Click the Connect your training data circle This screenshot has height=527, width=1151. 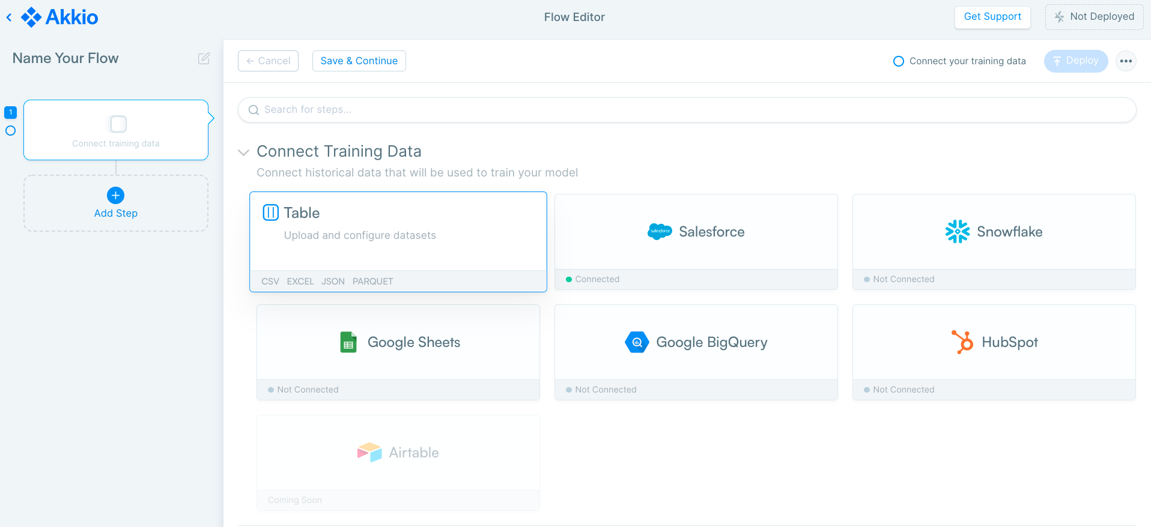click(x=898, y=61)
